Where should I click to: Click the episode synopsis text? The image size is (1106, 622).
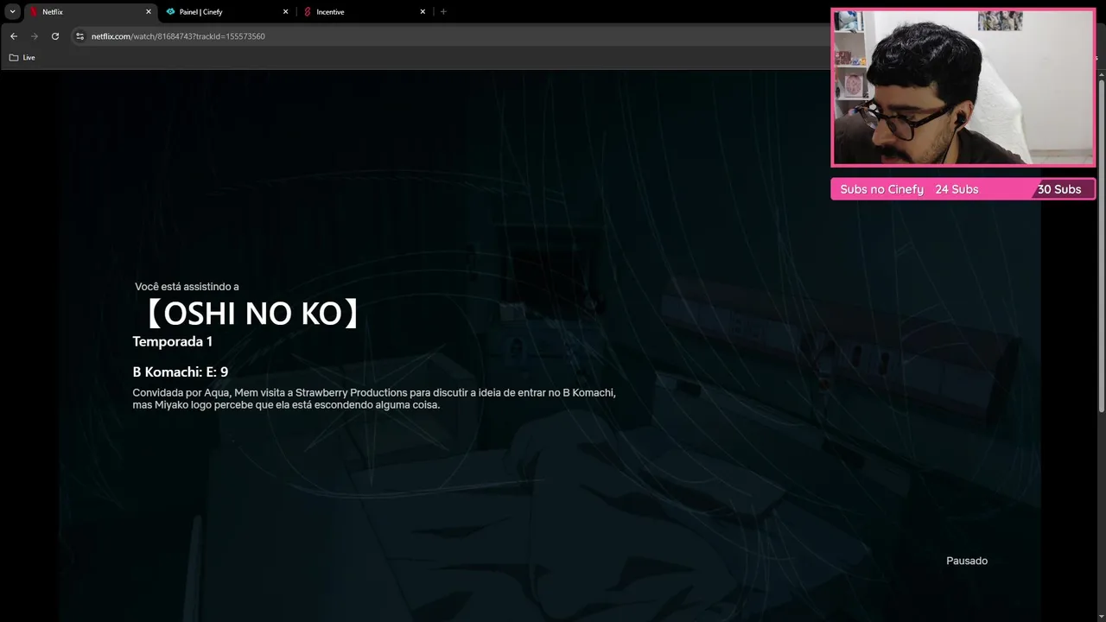click(x=374, y=398)
